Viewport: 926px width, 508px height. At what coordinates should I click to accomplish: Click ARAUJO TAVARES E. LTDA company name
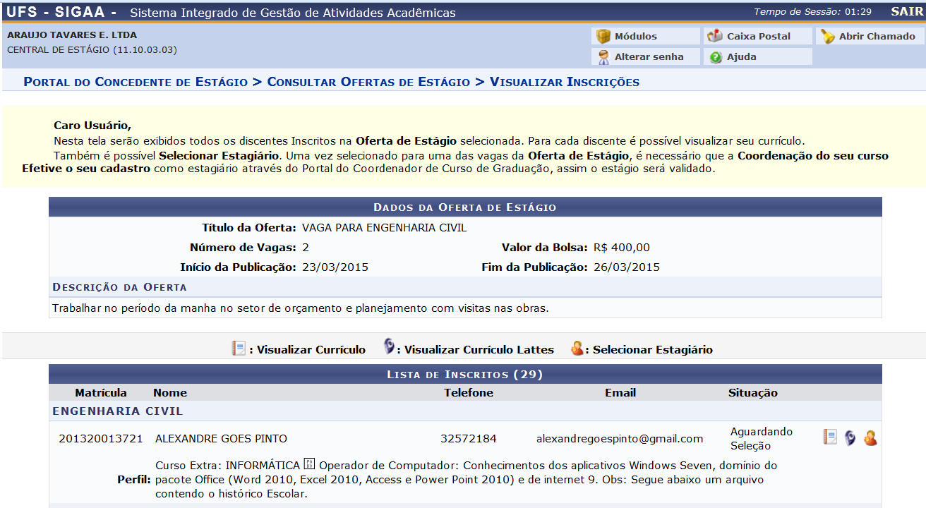coord(72,35)
